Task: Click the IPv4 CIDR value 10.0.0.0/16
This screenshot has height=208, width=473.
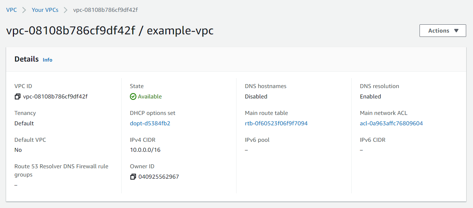Action: (145, 150)
